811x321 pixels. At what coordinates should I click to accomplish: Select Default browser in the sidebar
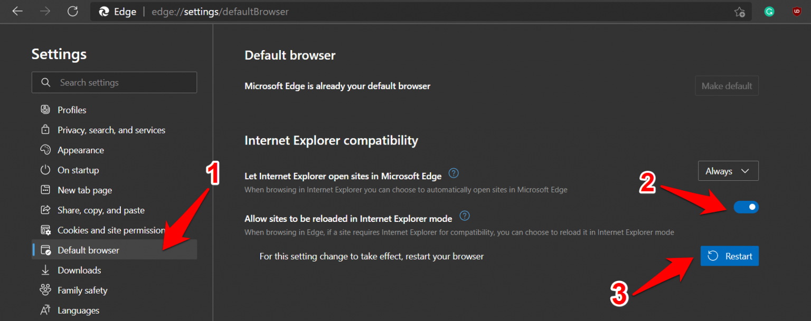point(88,250)
